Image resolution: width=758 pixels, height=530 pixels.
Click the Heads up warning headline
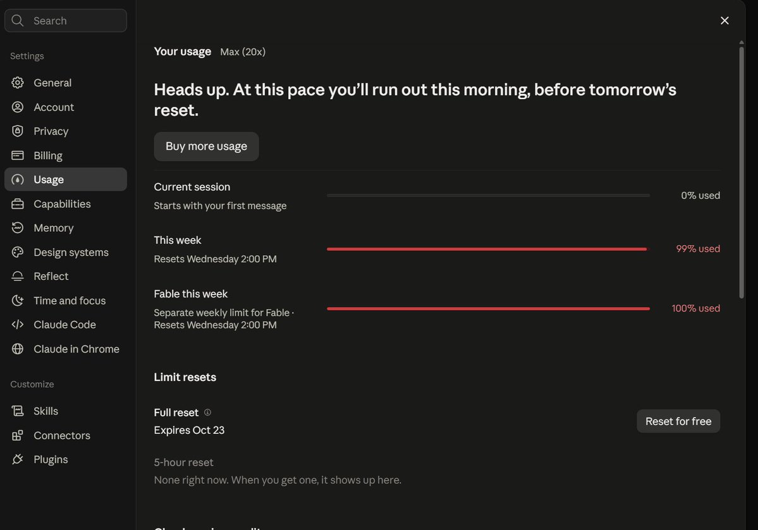point(415,100)
